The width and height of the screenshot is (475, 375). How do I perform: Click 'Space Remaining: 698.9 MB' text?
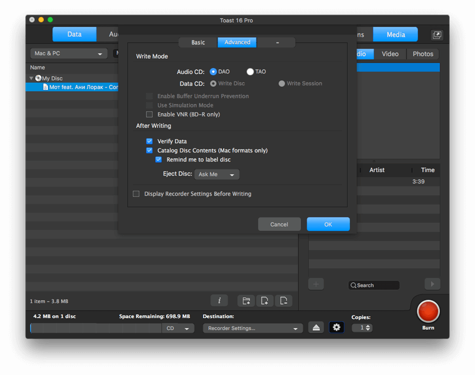click(x=155, y=316)
